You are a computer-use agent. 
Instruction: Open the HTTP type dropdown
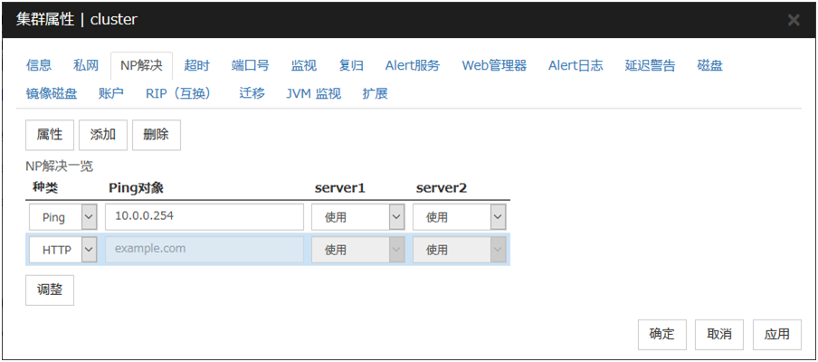(62, 250)
